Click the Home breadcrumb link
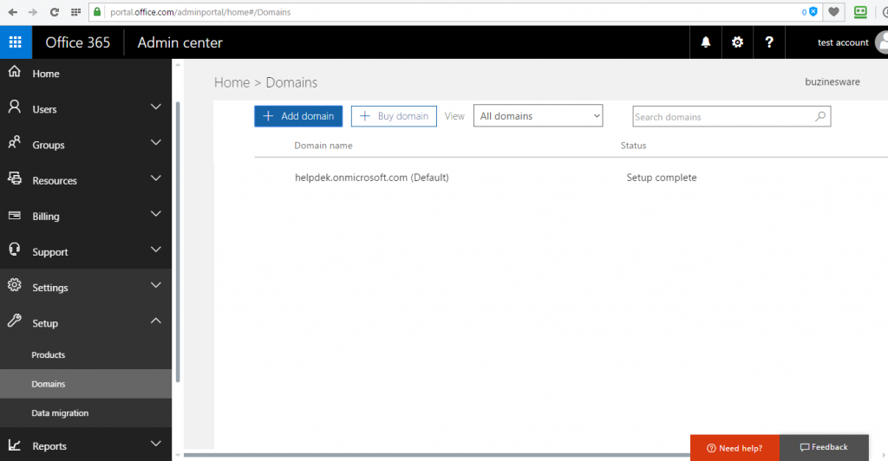Image resolution: width=888 pixels, height=461 pixels. click(232, 82)
